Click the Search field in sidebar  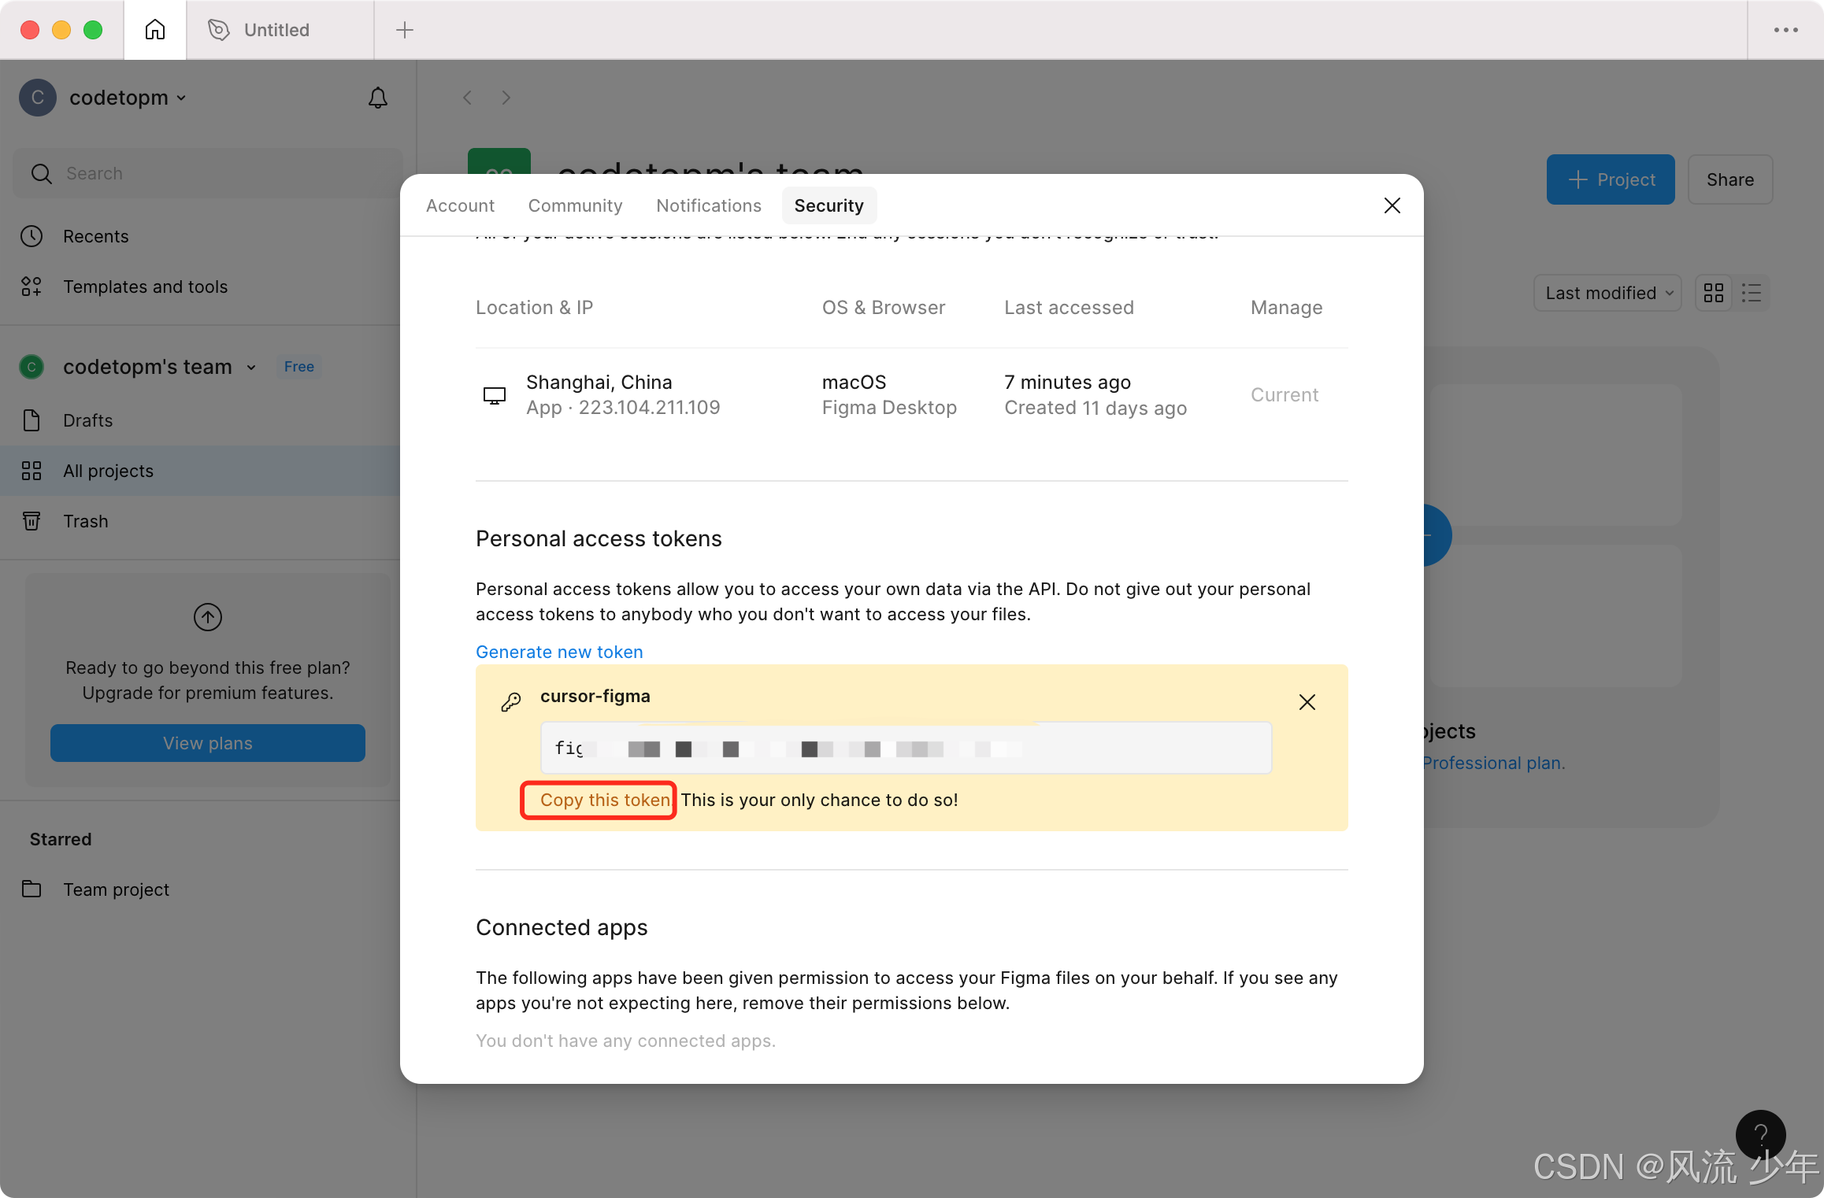[208, 173]
